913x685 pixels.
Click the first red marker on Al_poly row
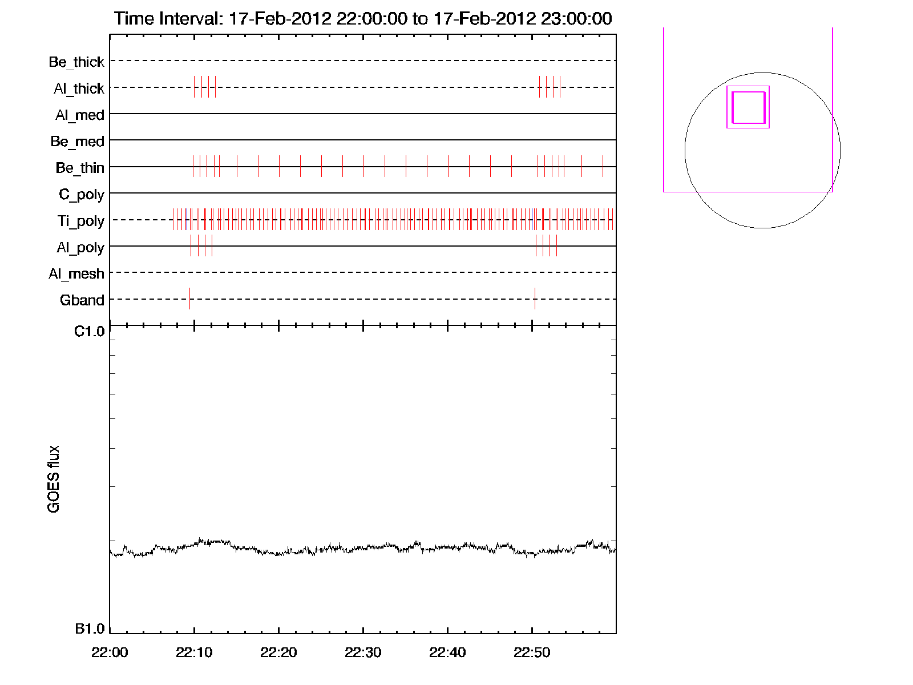point(191,245)
